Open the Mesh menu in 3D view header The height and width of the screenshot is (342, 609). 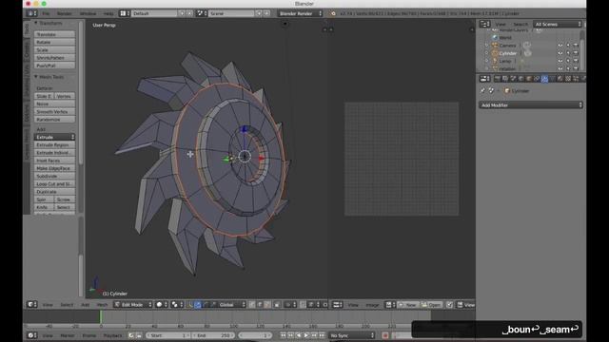pyautogui.click(x=103, y=305)
